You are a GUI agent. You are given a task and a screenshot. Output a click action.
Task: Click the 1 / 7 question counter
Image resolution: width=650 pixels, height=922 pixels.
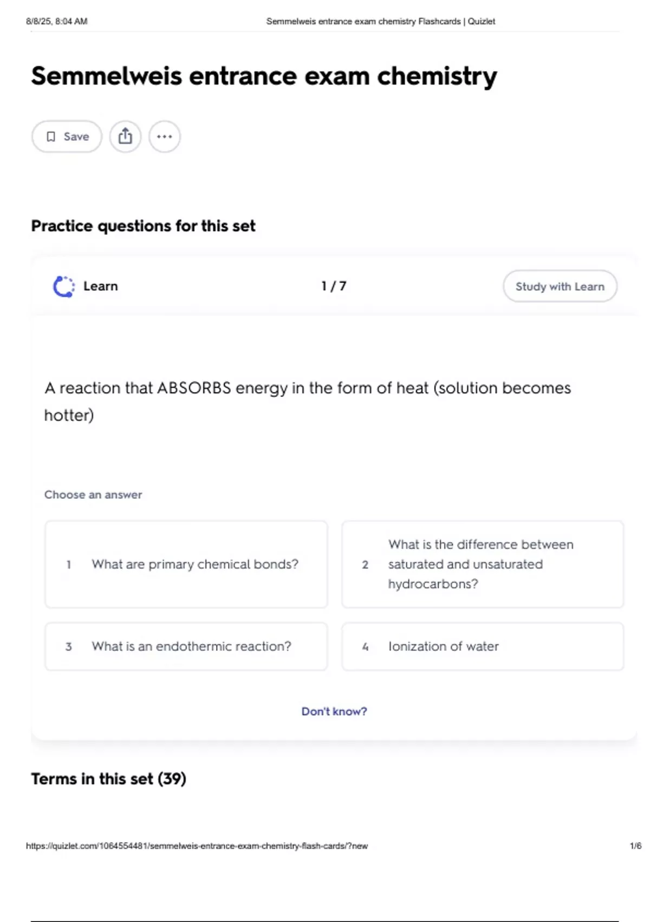334,286
